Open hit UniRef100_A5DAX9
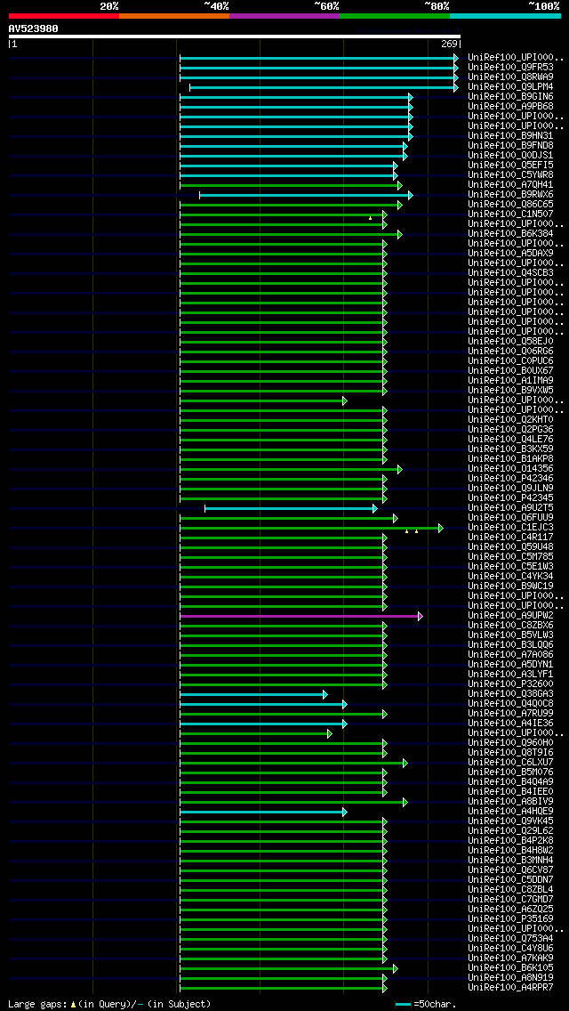The height and width of the screenshot is (1011, 569). tap(510, 254)
